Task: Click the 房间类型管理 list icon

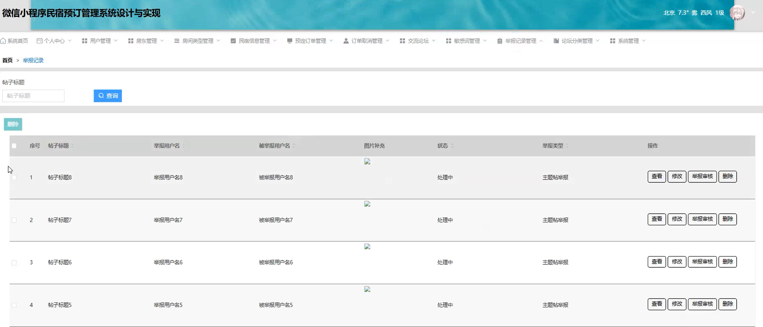Action: coord(177,41)
